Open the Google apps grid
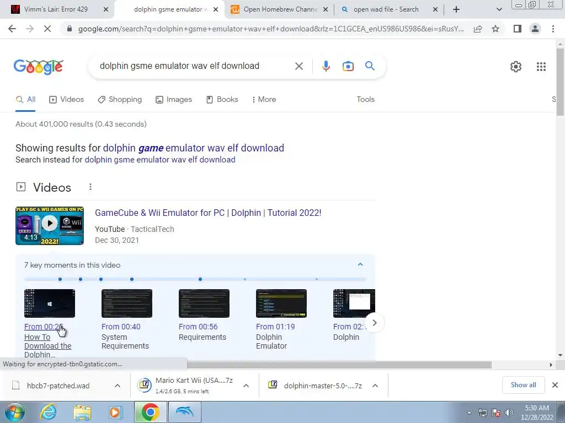Viewport: 565px width, 423px height. [x=541, y=67]
